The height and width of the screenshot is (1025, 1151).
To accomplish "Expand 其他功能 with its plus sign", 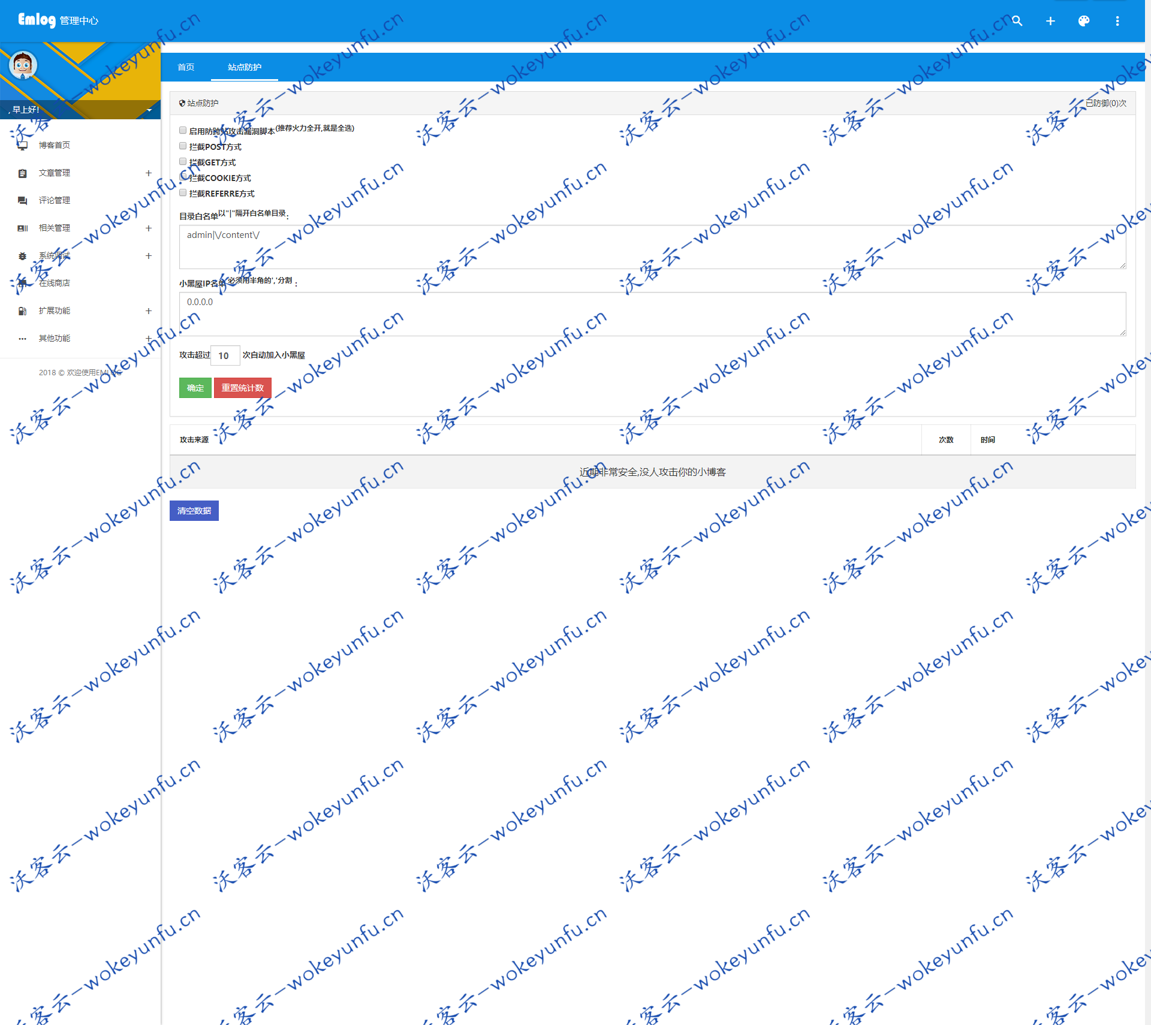I will pos(149,338).
